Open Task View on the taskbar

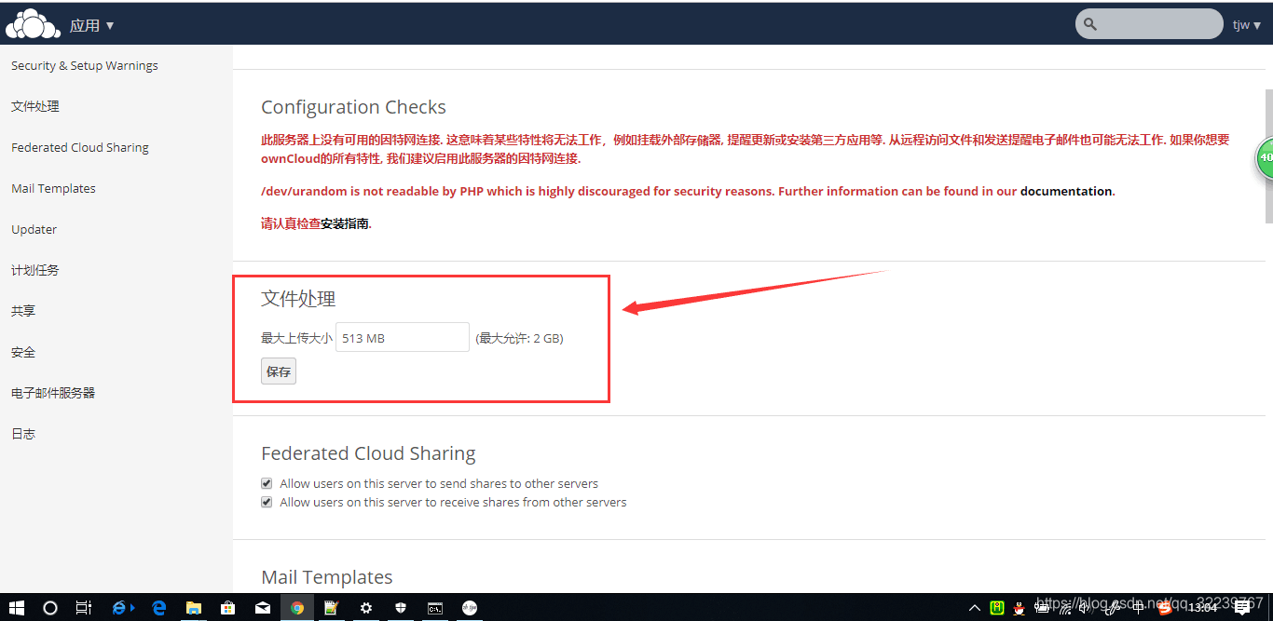click(84, 608)
